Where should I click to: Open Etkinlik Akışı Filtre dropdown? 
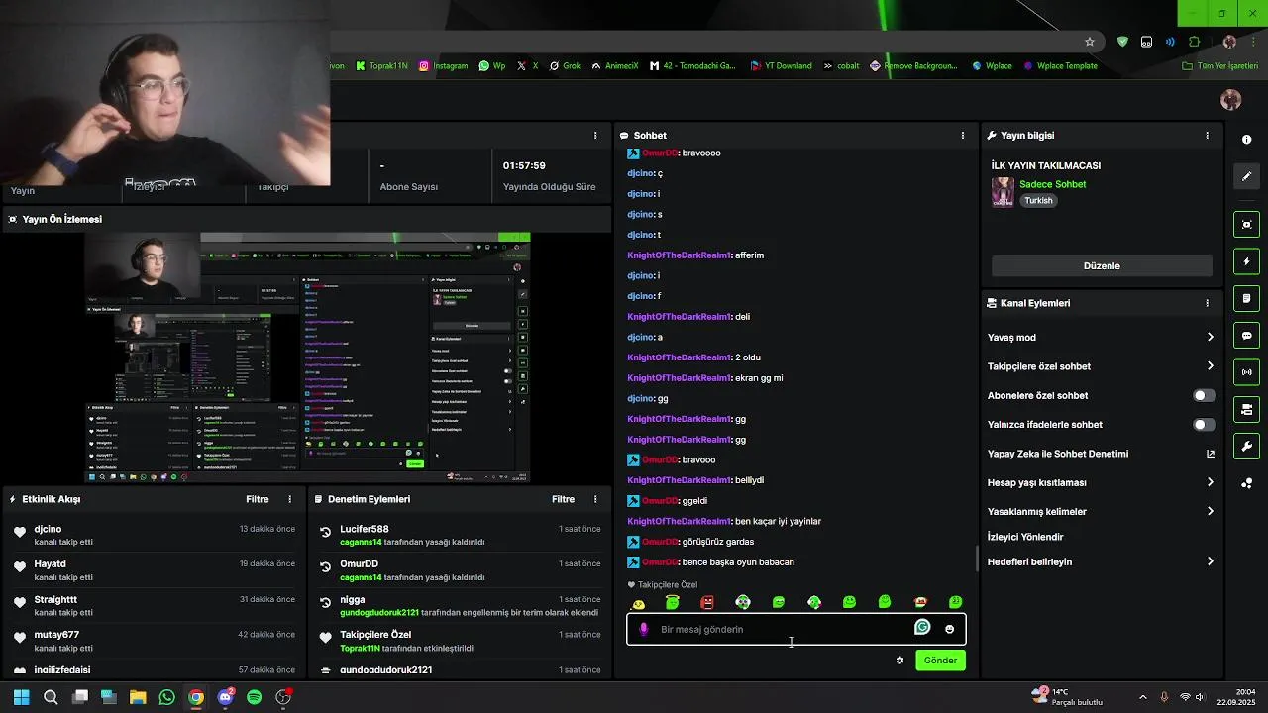[258, 499]
